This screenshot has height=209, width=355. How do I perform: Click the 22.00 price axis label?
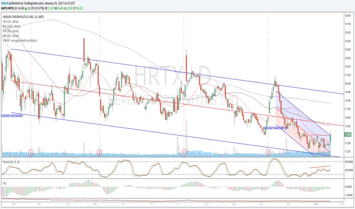click(x=347, y=66)
